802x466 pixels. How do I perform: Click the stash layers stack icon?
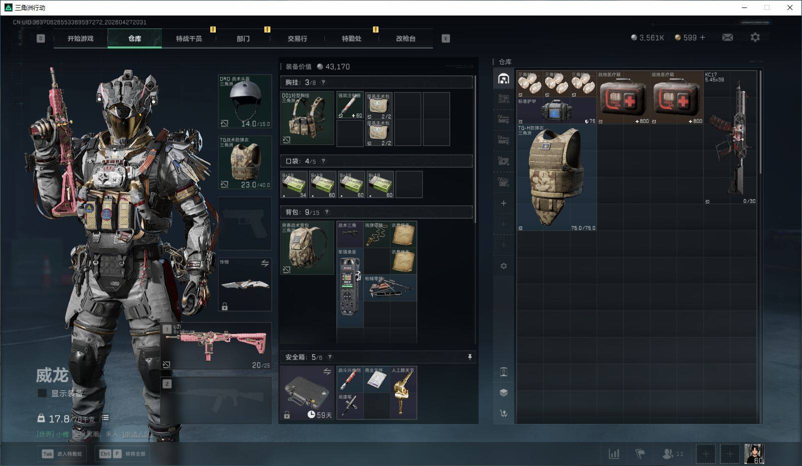504,392
